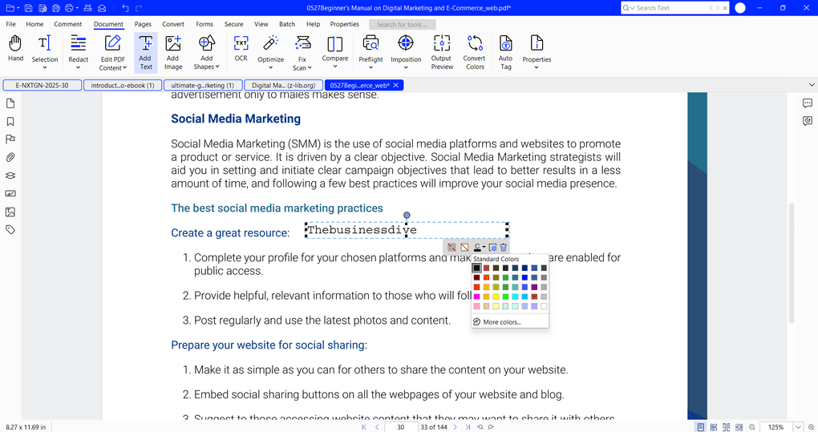This screenshot has width=818, height=432.
Task: Expand the Redact dropdown arrow
Action: [x=79, y=67]
